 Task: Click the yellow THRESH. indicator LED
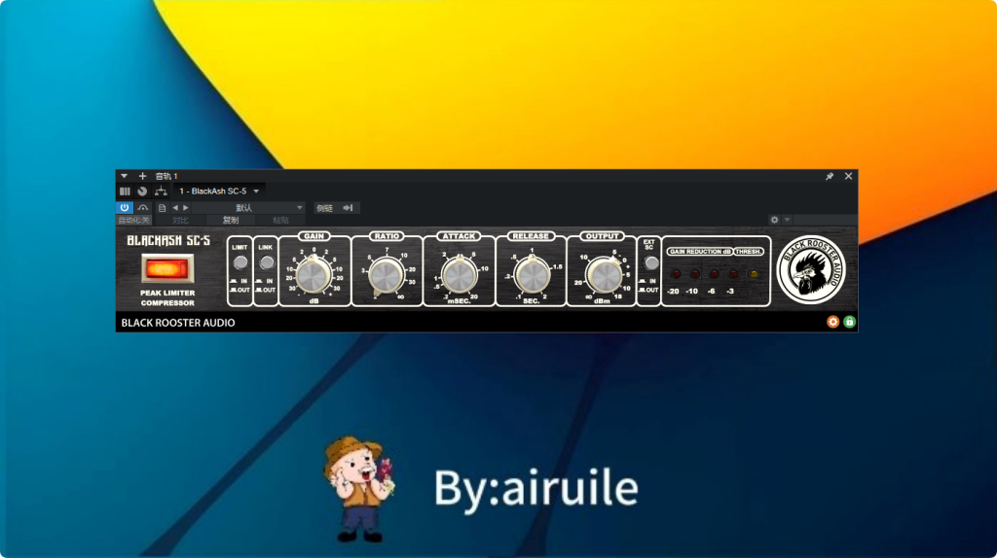tap(755, 274)
